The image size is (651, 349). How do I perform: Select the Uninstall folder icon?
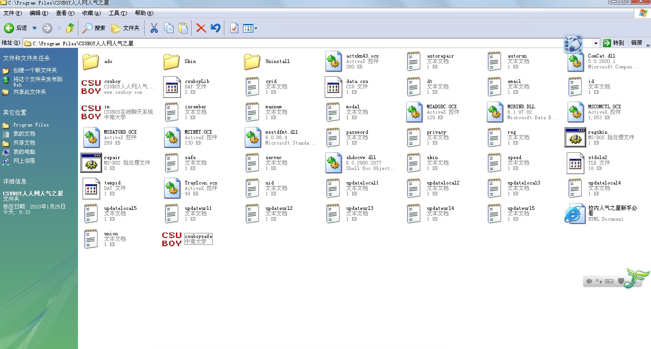(x=253, y=61)
